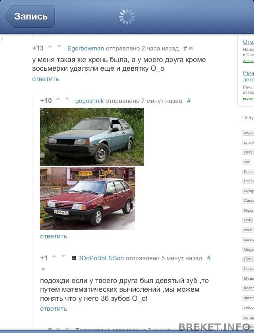Open gogoshnik's user profile
Viewport: 254px width, 333px height.
pos(89,101)
